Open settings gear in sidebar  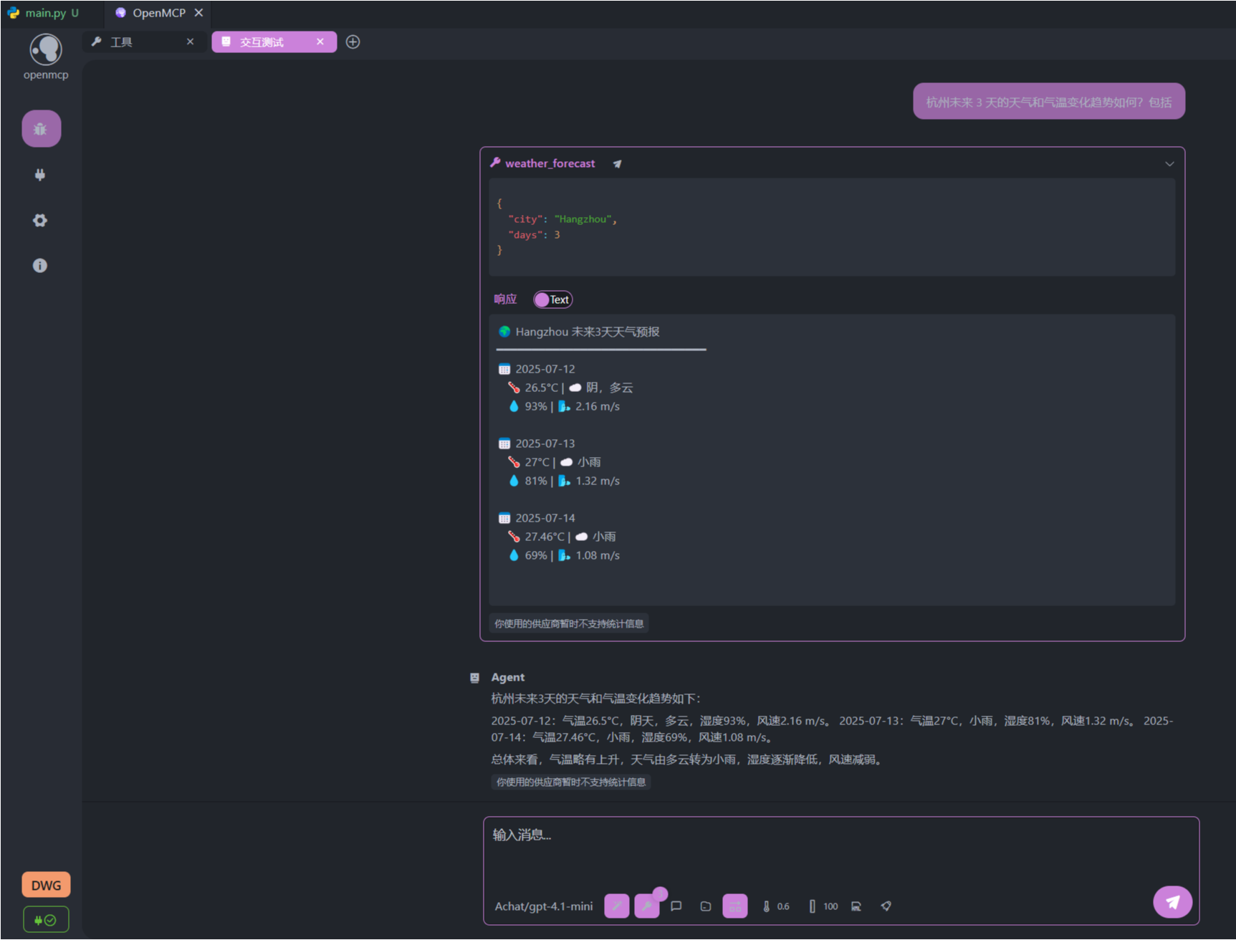point(40,220)
